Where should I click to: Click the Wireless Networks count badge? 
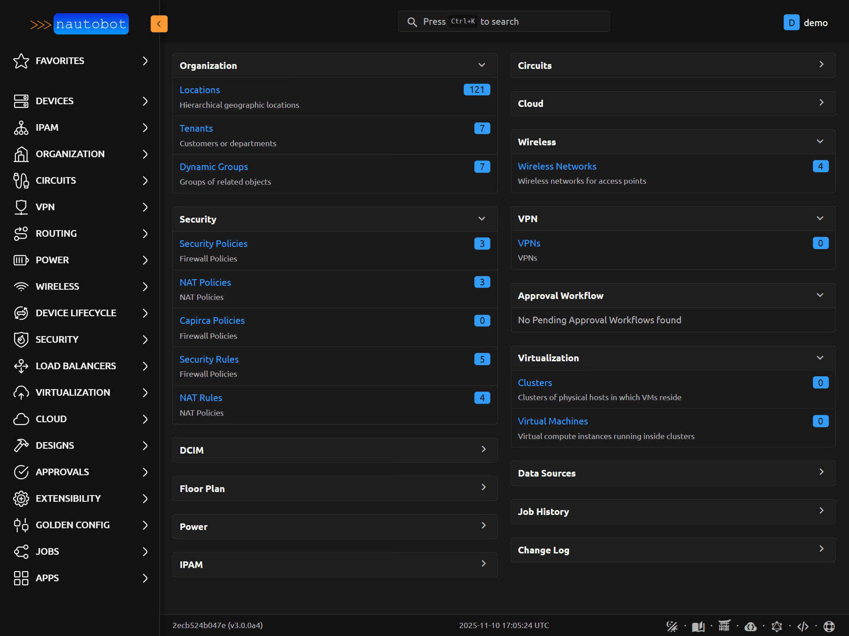(x=820, y=166)
